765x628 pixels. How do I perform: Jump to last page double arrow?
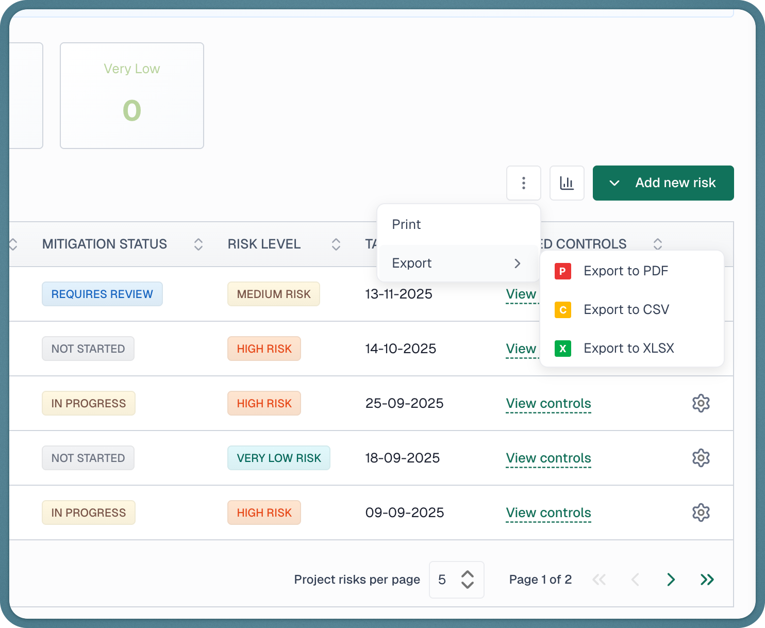tap(707, 580)
